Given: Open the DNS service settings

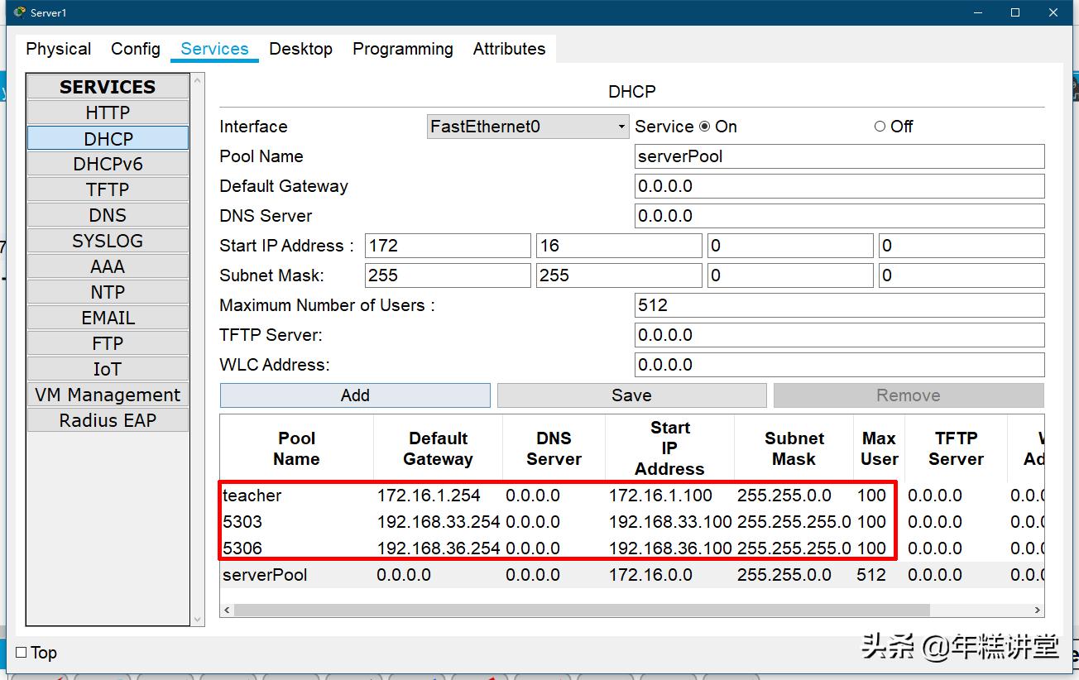Looking at the screenshot, I should click(x=108, y=215).
